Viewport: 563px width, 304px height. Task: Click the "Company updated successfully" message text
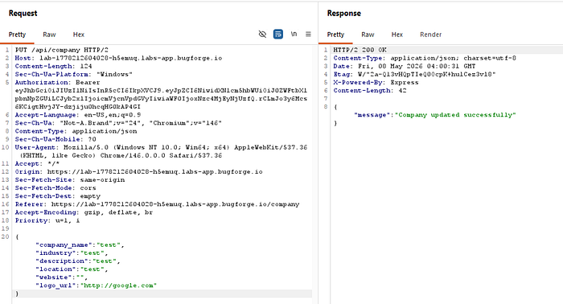click(x=455, y=115)
